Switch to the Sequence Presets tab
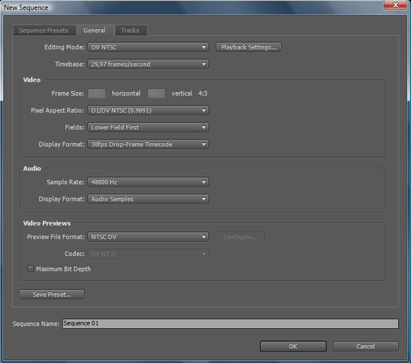 [44, 30]
